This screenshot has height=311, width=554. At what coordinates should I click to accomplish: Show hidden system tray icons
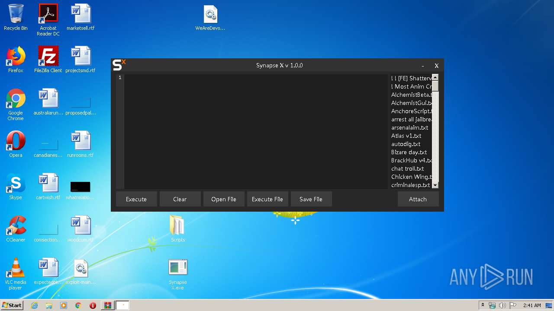tap(483, 305)
